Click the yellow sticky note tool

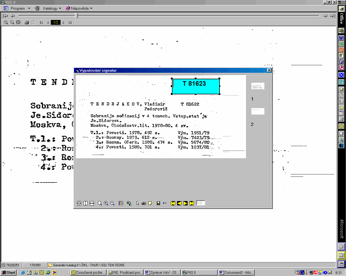point(150,203)
